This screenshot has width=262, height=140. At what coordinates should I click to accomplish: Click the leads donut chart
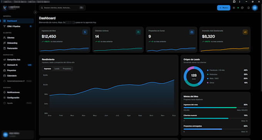click(x=194, y=77)
